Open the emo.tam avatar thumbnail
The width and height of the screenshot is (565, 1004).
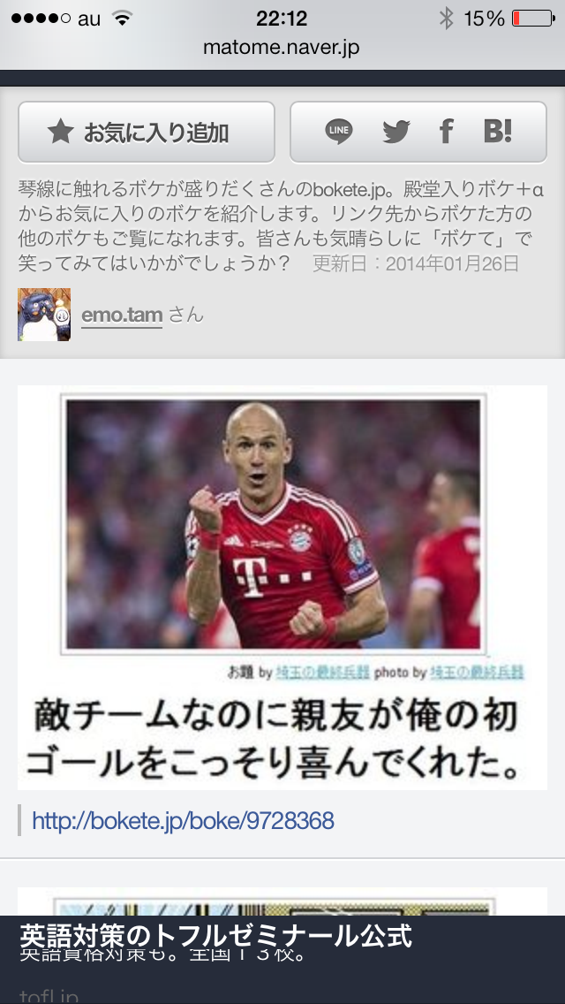[44, 315]
